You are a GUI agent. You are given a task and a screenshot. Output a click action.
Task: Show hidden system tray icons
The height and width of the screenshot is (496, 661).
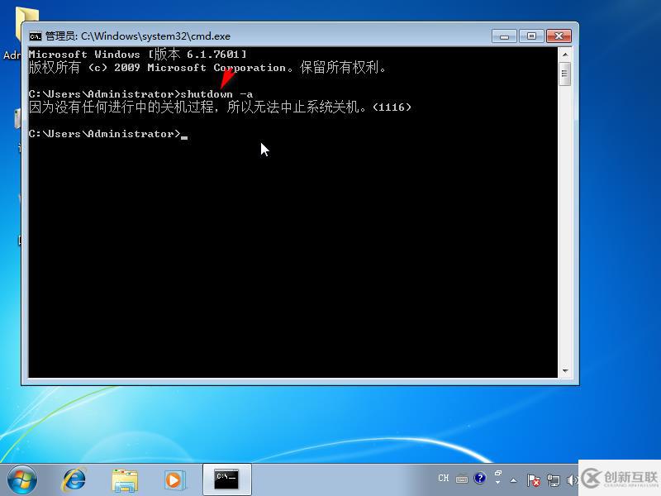click(513, 480)
